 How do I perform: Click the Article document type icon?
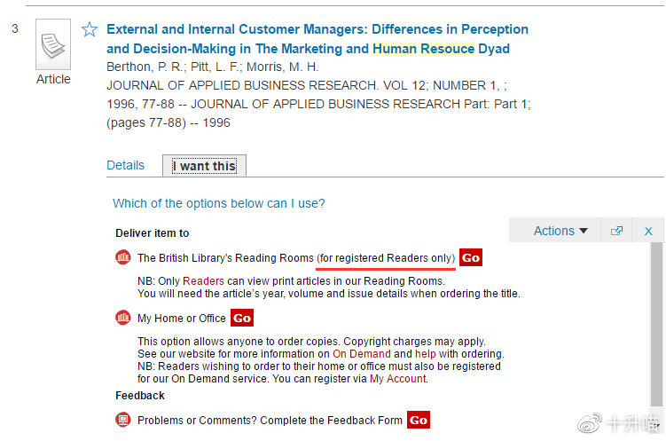point(53,44)
